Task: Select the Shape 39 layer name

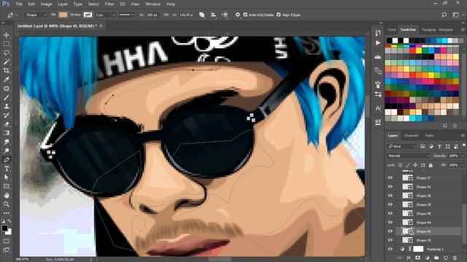Action: click(x=423, y=205)
